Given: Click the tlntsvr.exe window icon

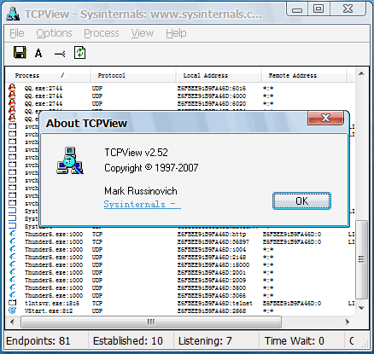Looking at the screenshot, I should [x=13, y=303].
